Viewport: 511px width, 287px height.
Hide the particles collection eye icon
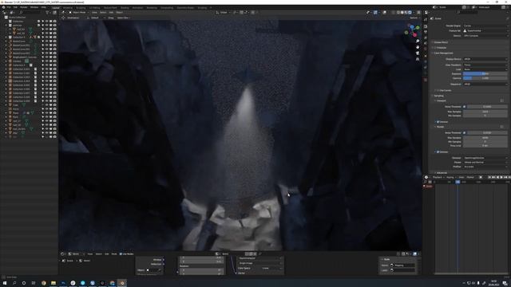pyautogui.click(x=46, y=25)
